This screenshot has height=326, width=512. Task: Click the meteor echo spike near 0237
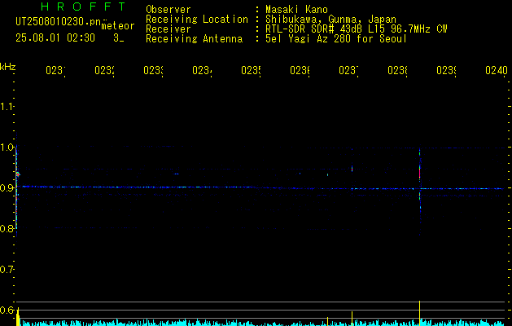(x=352, y=169)
